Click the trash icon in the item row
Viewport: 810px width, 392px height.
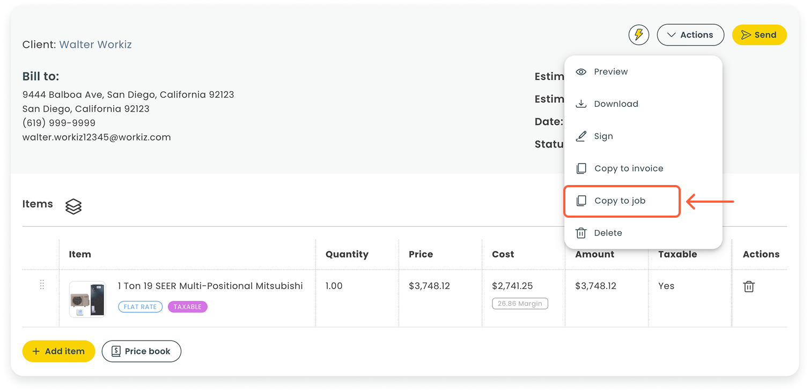coord(749,286)
